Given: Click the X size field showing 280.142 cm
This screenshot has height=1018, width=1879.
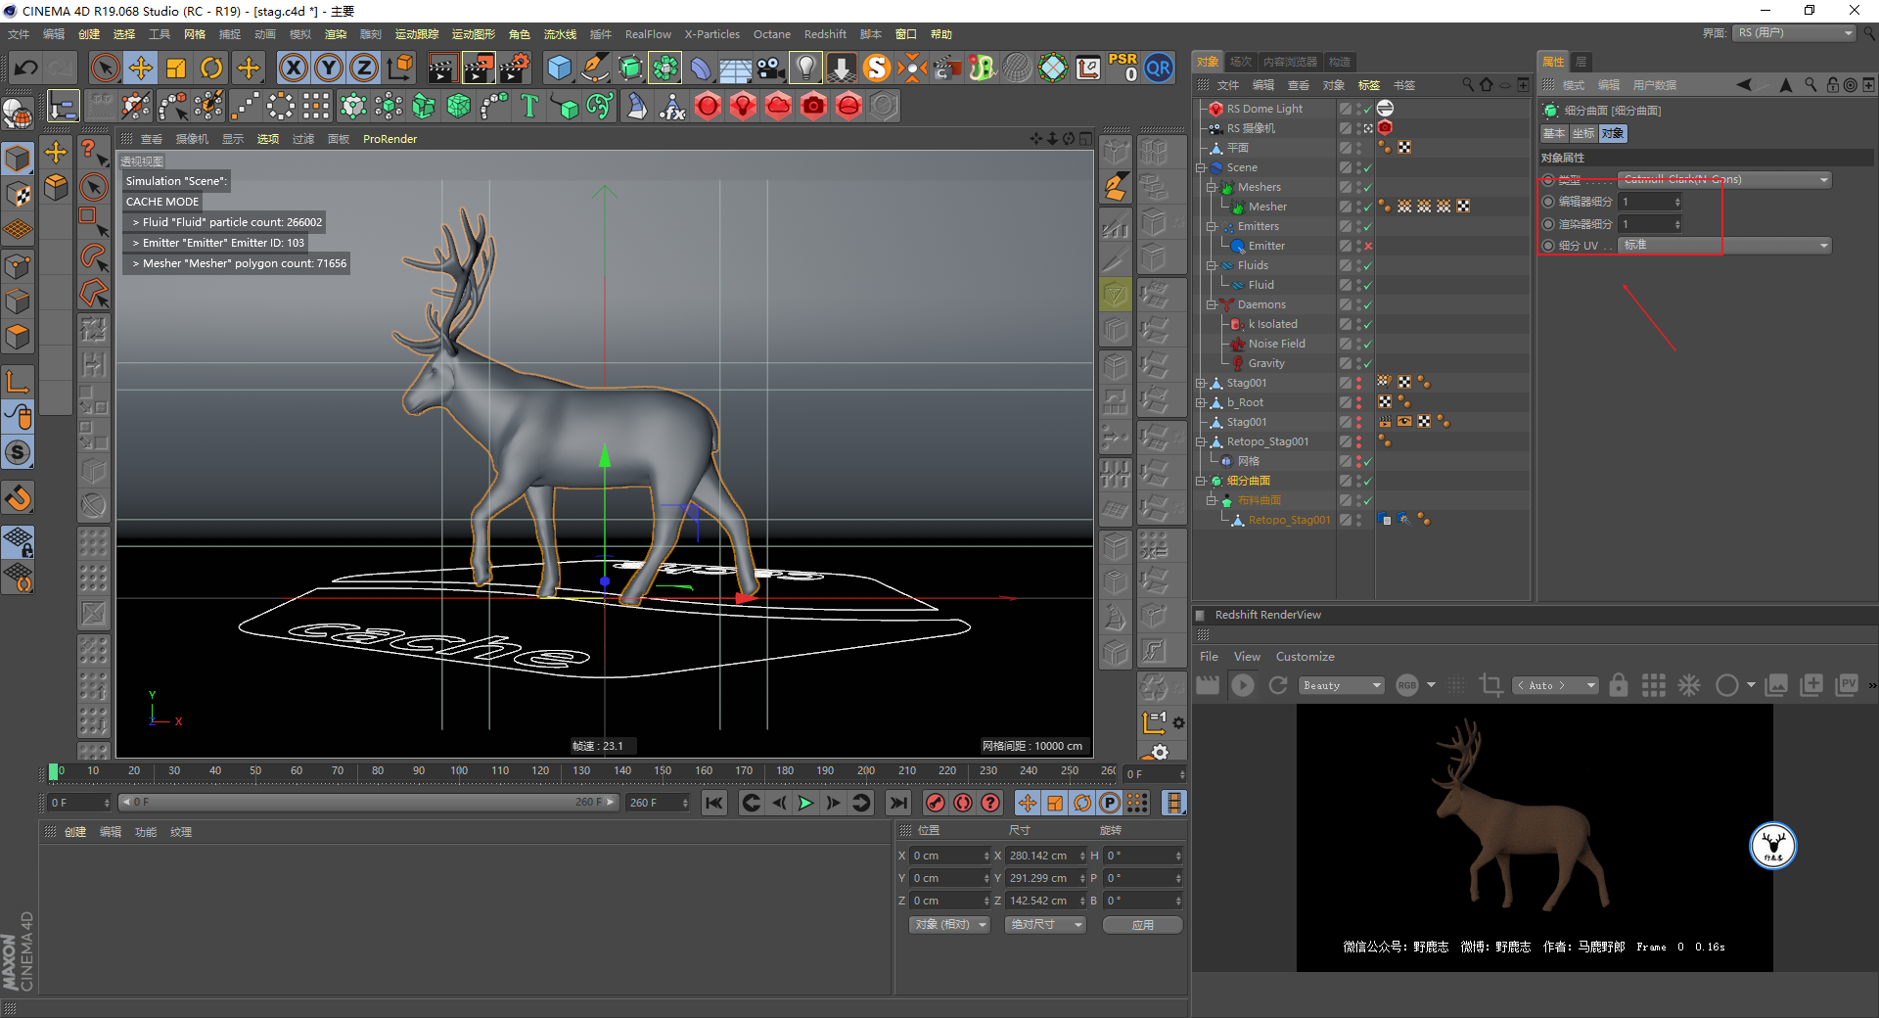Looking at the screenshot, I should click(x=1045, y=856).
